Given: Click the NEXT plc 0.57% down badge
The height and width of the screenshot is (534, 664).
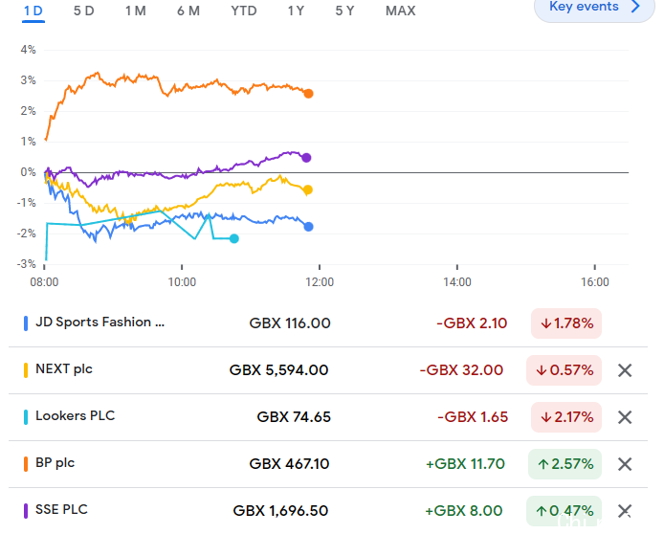Looking at the screenshot, I should [564, 370].
